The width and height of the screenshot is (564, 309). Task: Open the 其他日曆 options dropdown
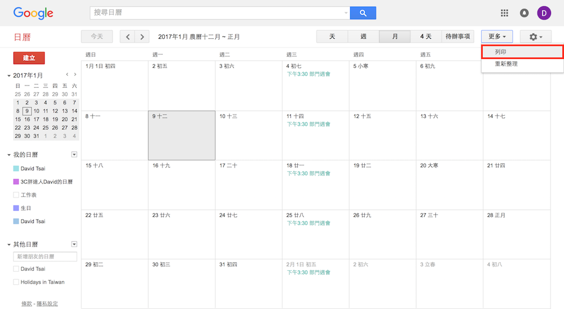[74, 244]
